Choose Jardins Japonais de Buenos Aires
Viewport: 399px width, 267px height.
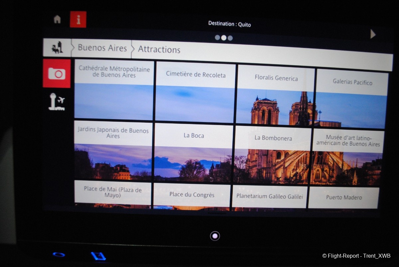(113, 150)
